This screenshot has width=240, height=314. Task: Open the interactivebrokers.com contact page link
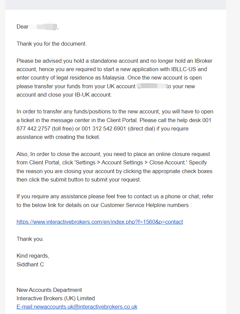click(99, 222)
